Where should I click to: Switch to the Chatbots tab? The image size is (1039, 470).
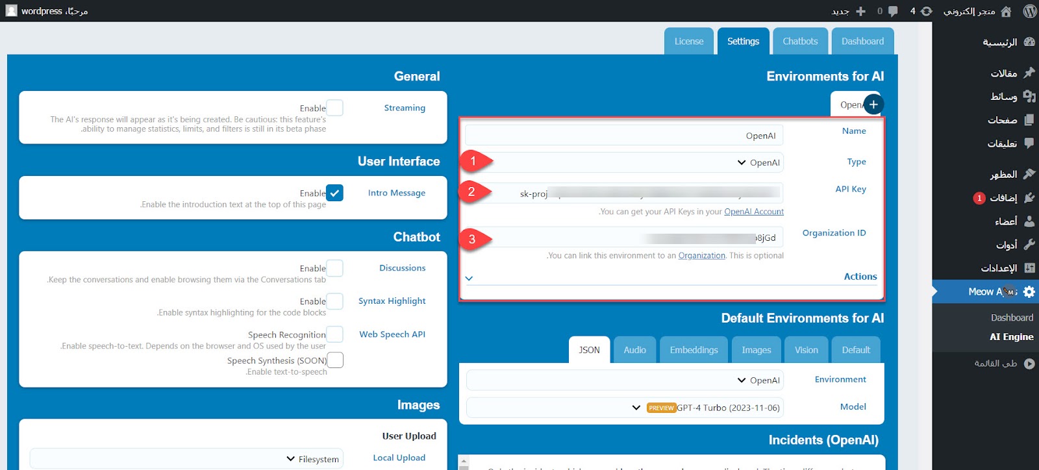point(800,42)
